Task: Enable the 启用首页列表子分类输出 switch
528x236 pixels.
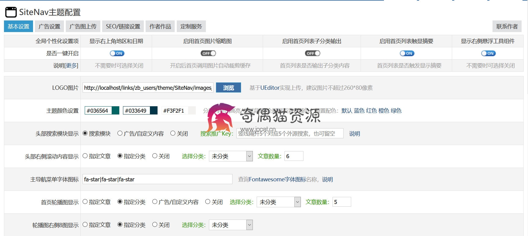Action: click(x=313, y=53)
